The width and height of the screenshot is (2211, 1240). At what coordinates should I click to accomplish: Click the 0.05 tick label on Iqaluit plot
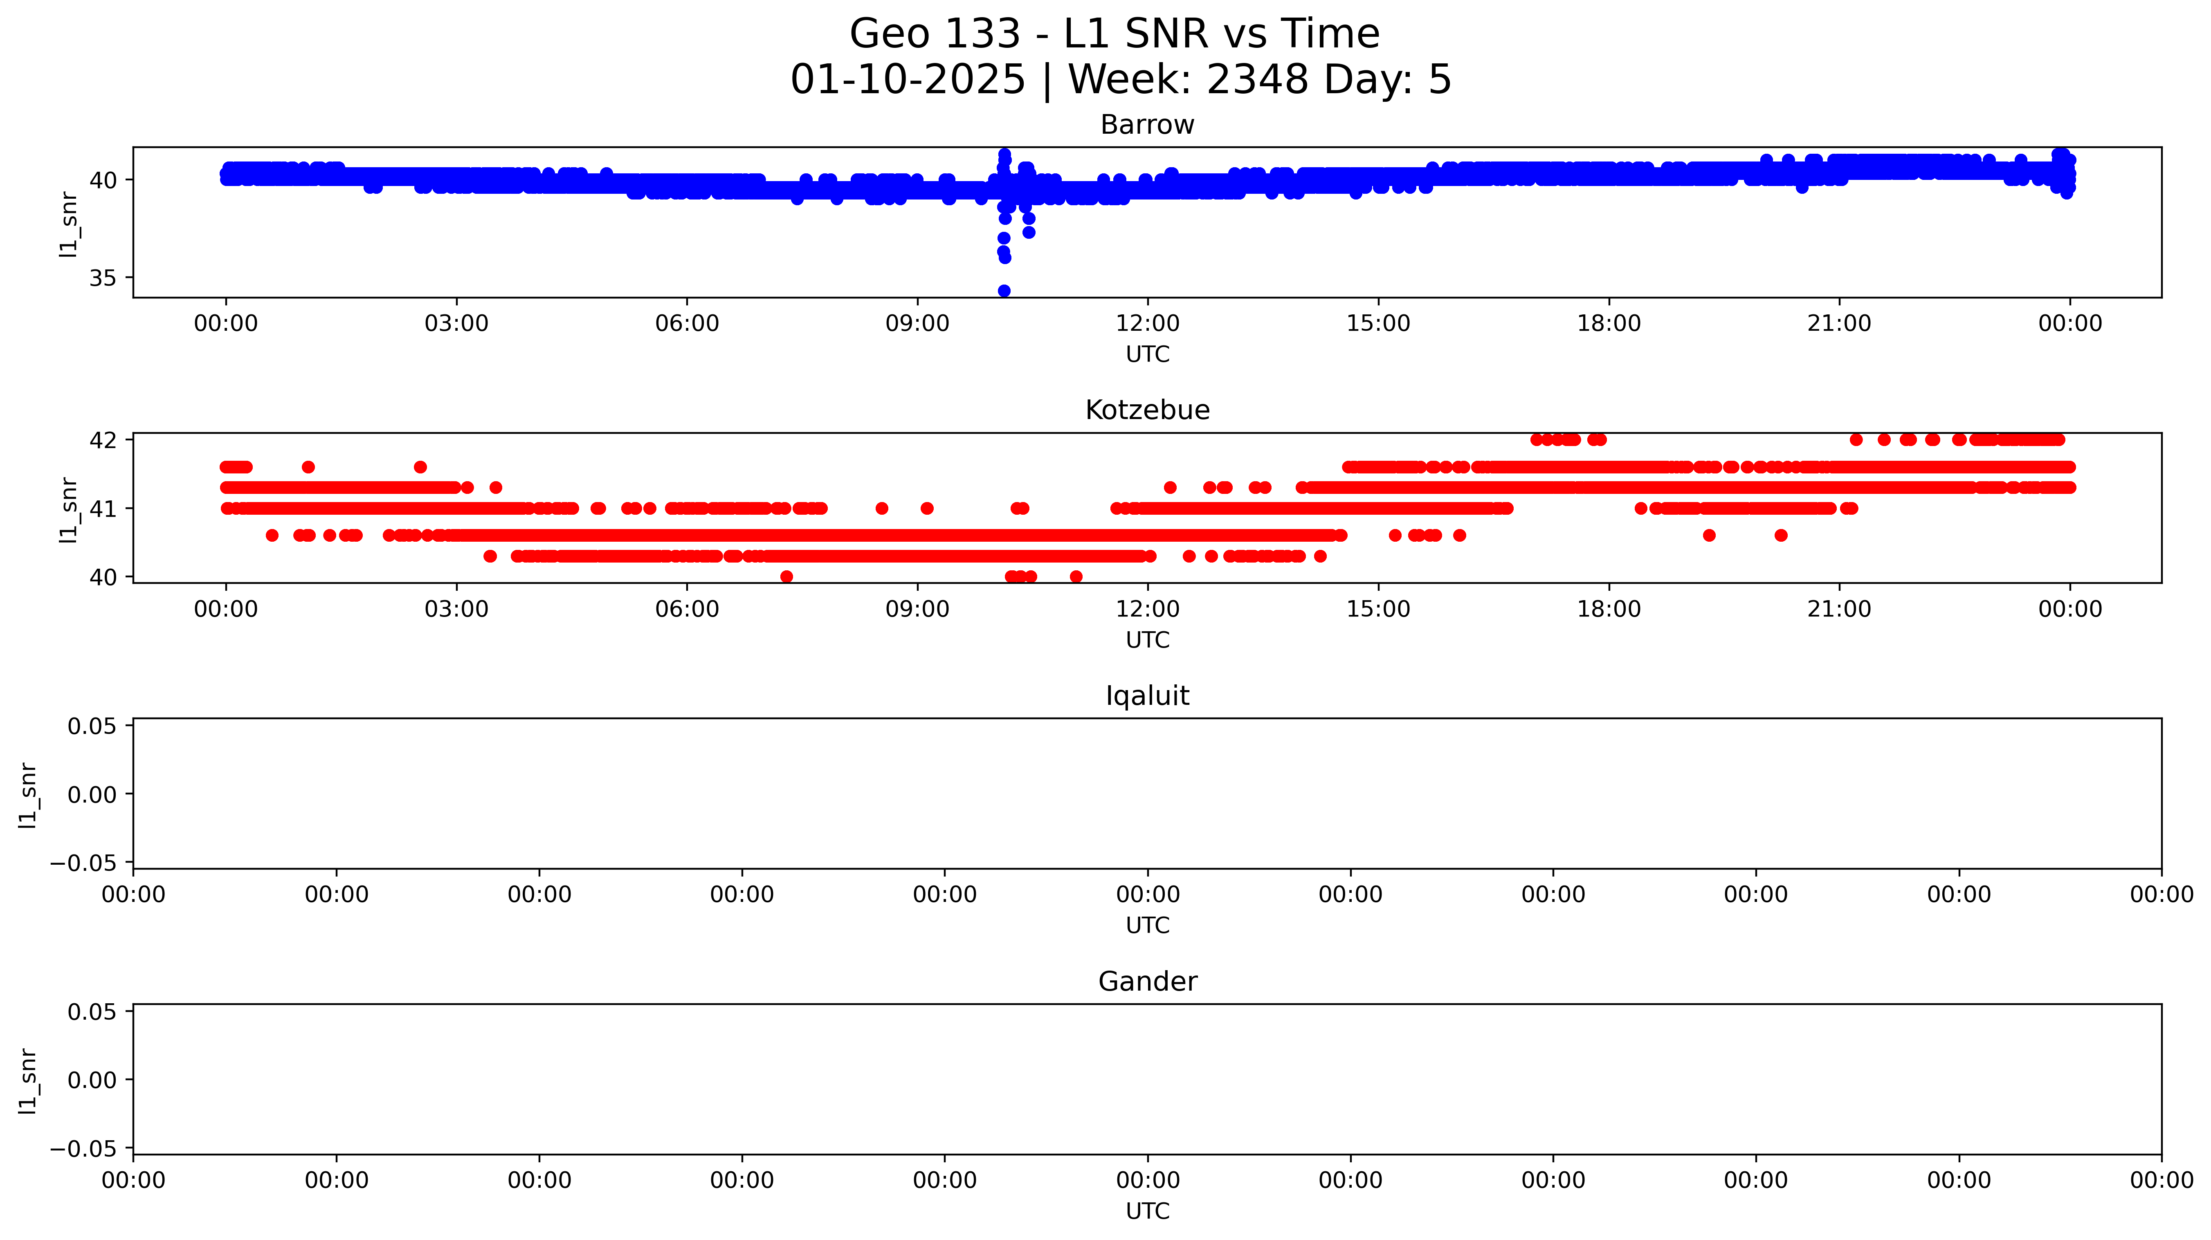coord(92,726)
